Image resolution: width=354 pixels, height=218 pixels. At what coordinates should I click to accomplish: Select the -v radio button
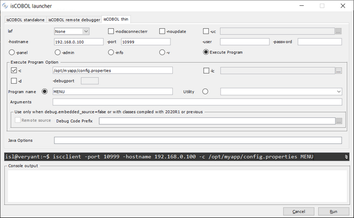[x=162, y=52]
